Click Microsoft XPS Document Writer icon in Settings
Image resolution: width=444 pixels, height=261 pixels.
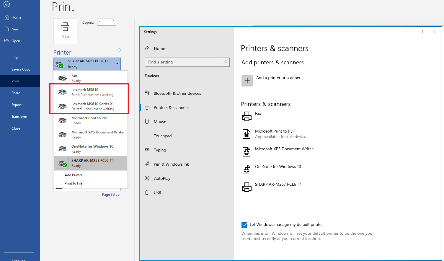pyautogui.click(x=247, y=152)
